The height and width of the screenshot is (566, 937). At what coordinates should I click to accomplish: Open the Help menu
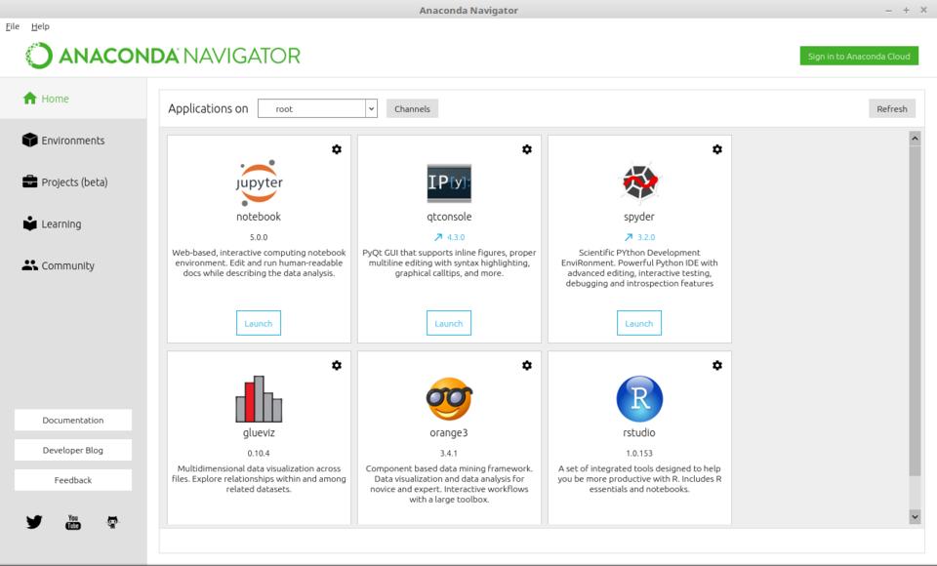(x=40, y=26)
